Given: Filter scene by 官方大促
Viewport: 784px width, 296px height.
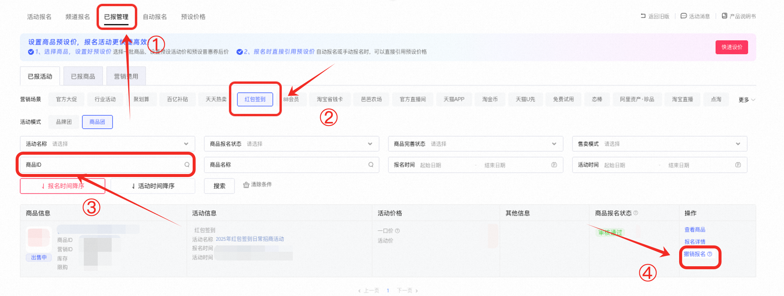Looking at the screenshot, I should pos(66,99).
